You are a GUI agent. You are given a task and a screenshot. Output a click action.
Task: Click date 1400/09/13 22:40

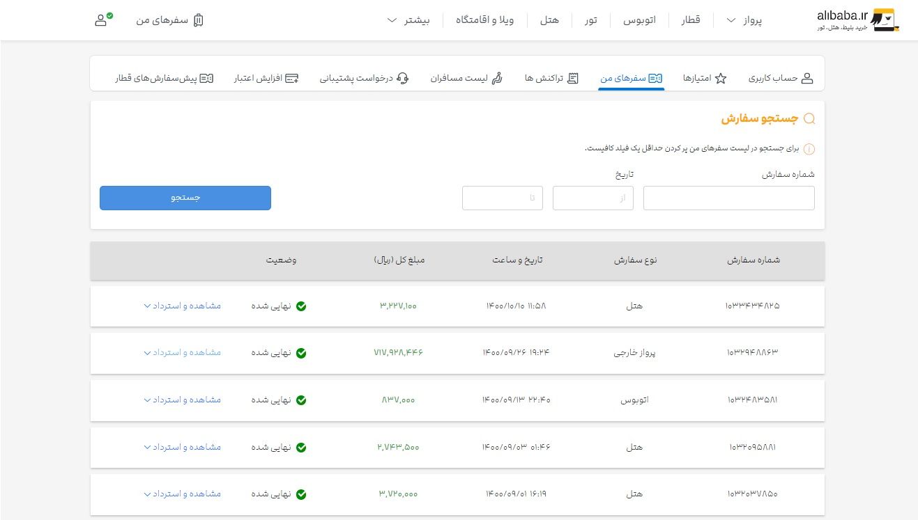coord(517,400)
